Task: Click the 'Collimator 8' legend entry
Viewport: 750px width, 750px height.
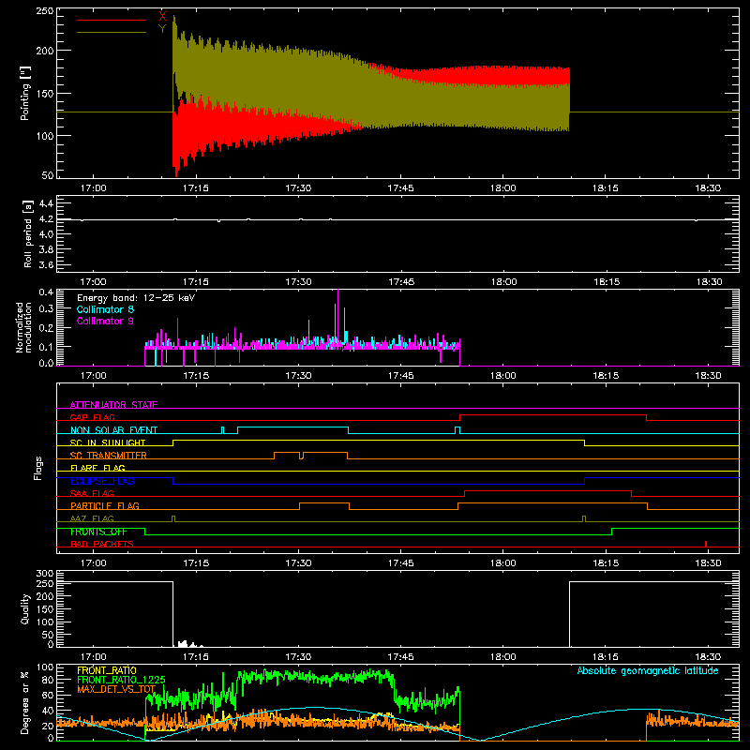Action: pos(105,309)
